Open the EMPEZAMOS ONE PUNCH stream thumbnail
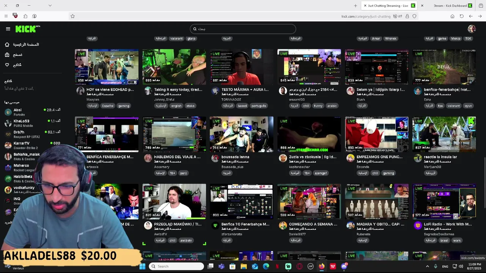 pos(377,134)
